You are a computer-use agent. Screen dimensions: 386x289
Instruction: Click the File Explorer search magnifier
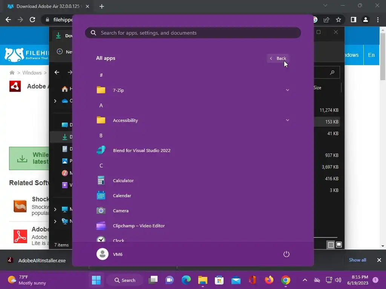332,72
